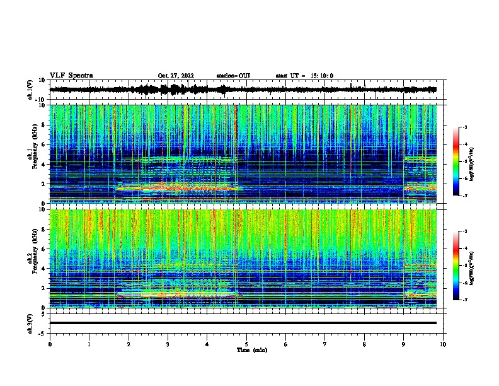Click the "3" tick on the time axis
499x386 pixels.
(168, 344)
